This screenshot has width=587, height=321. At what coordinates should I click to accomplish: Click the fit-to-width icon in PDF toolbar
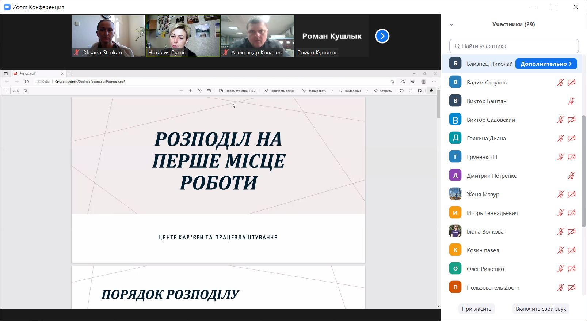209,91
